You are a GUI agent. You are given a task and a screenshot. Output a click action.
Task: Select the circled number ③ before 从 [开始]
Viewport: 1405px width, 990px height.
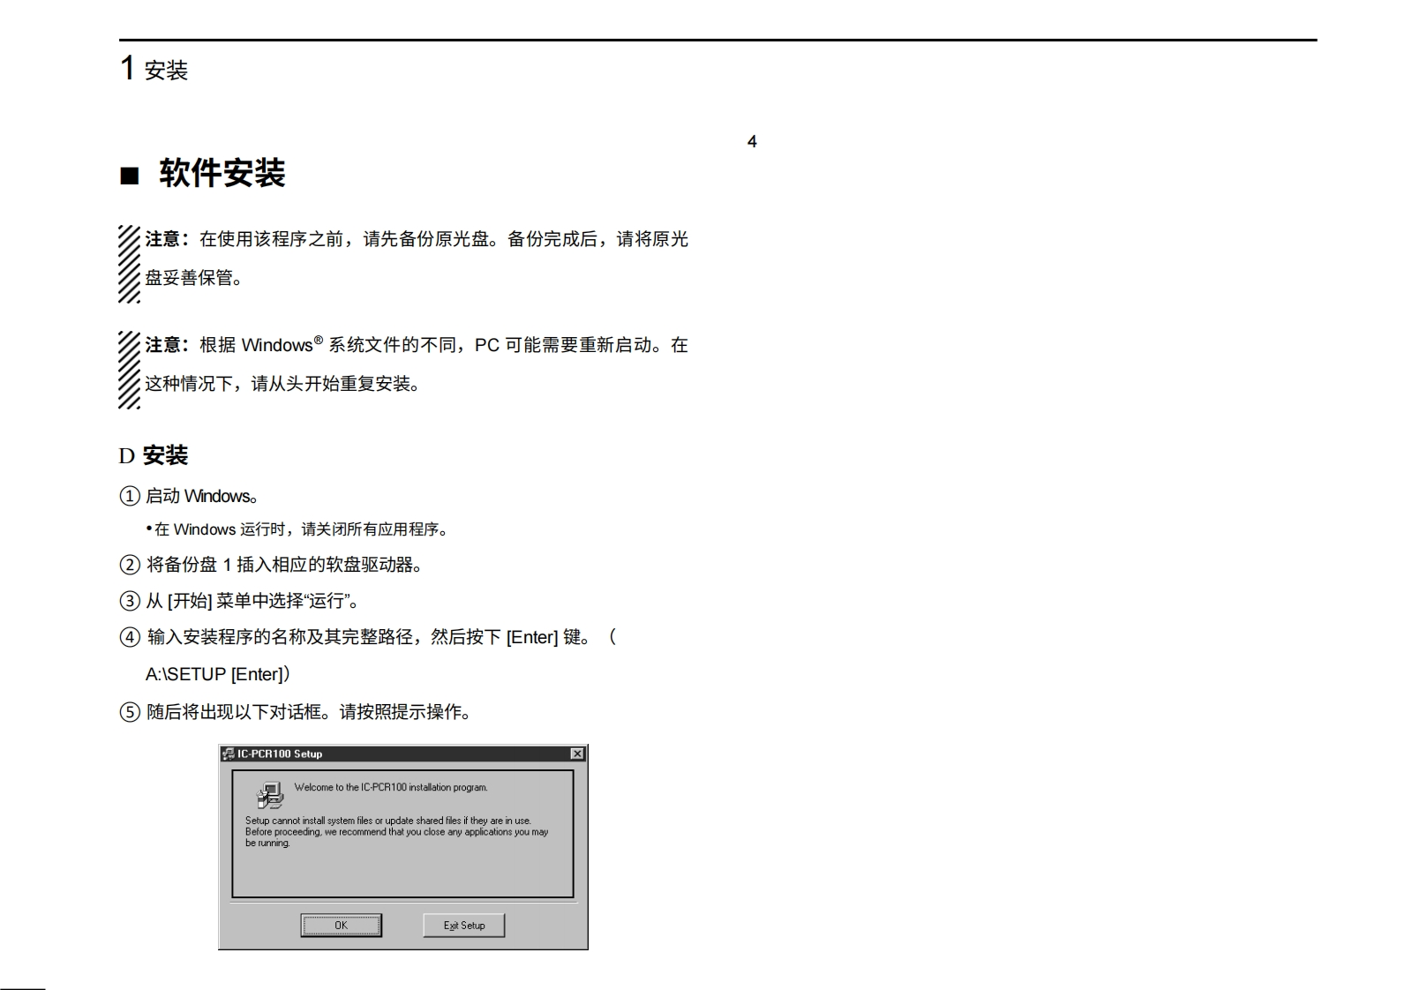[130, 601]
